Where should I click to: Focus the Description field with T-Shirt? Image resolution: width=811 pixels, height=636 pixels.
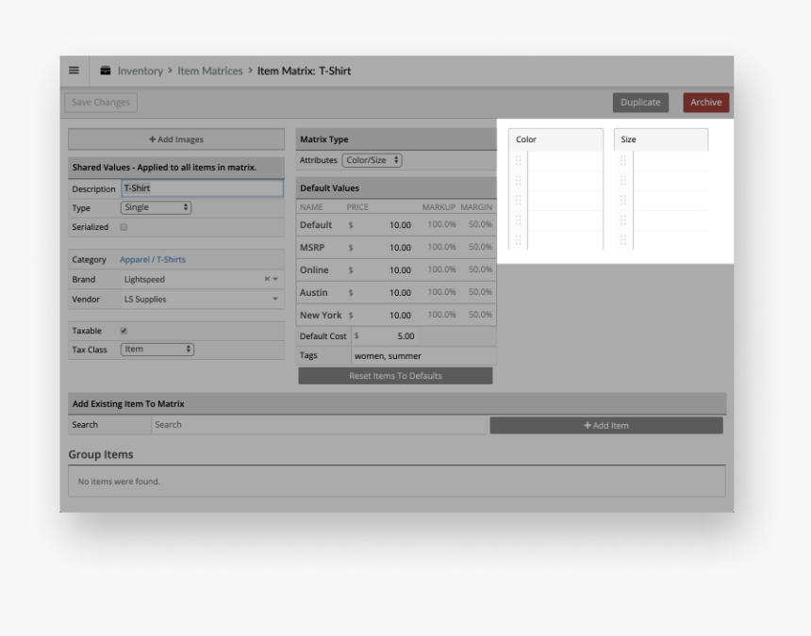coord(202,188)
